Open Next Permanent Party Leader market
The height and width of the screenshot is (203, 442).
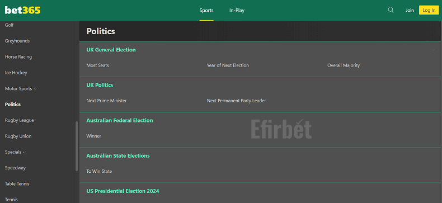(236, 100)
